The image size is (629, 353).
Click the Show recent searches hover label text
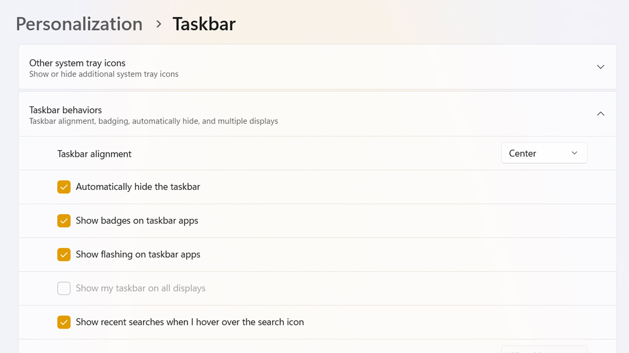tap(190, 322)
